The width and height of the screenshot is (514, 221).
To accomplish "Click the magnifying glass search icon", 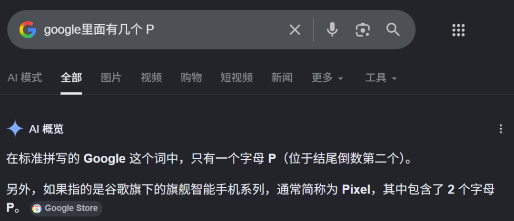I will coord(393,30).
